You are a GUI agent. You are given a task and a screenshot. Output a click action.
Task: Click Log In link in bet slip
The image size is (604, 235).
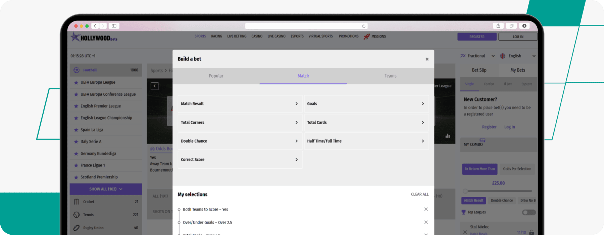[509, 127]
